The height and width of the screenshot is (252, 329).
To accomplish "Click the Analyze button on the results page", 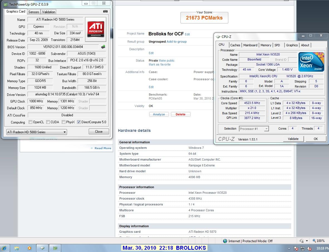I will pyautogui.click(x=159, y=114).
